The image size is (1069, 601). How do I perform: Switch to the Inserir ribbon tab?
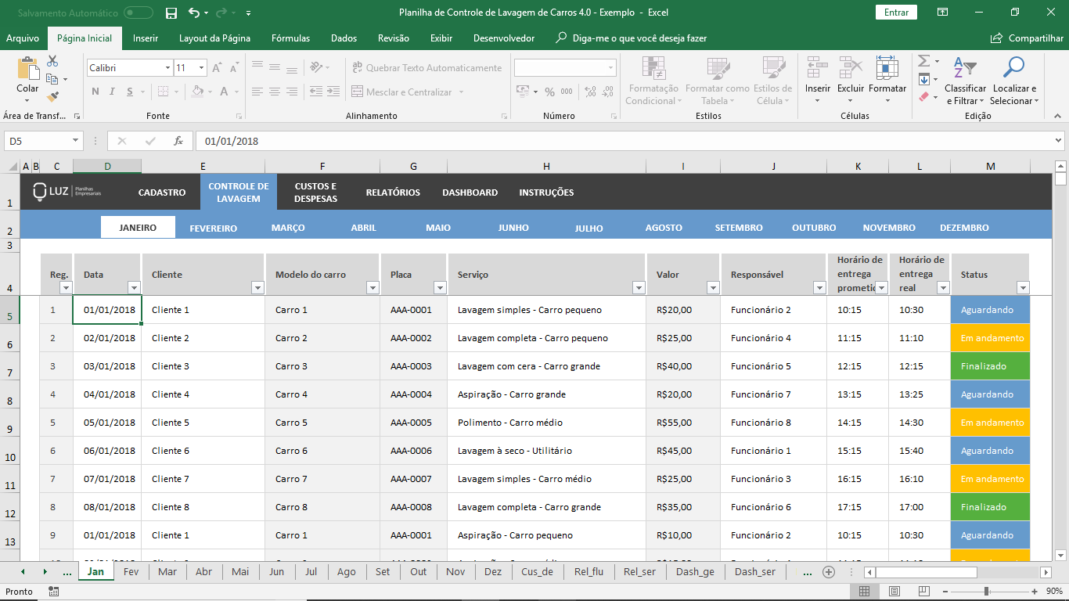[x=146, y=38]
